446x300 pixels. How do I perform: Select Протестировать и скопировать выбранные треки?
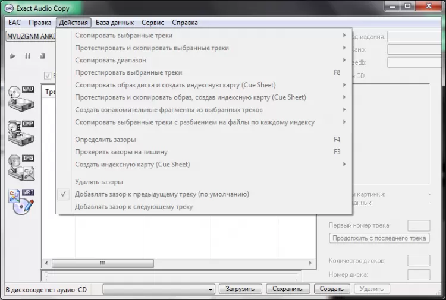(204, 48)
